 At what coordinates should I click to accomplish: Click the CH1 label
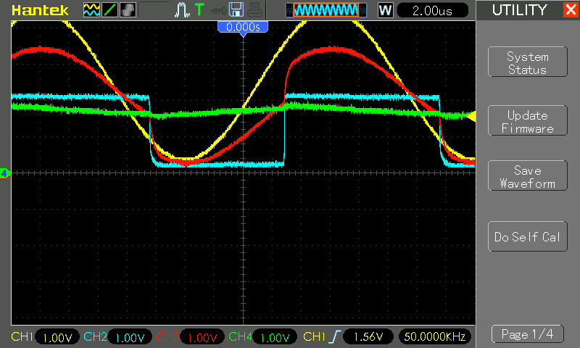(x=22, y=336)
